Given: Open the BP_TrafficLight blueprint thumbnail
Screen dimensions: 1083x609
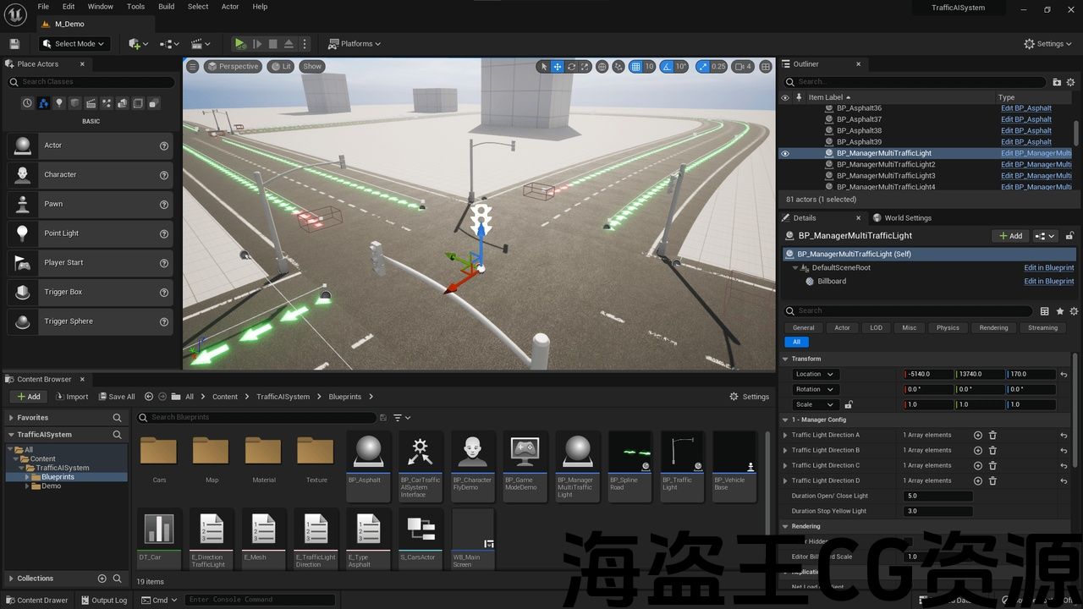Looking at the screenshot, I should (682, 453).
